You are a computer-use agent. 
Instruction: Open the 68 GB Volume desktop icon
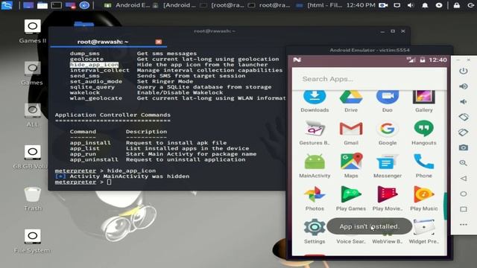[x=31, y=157]
